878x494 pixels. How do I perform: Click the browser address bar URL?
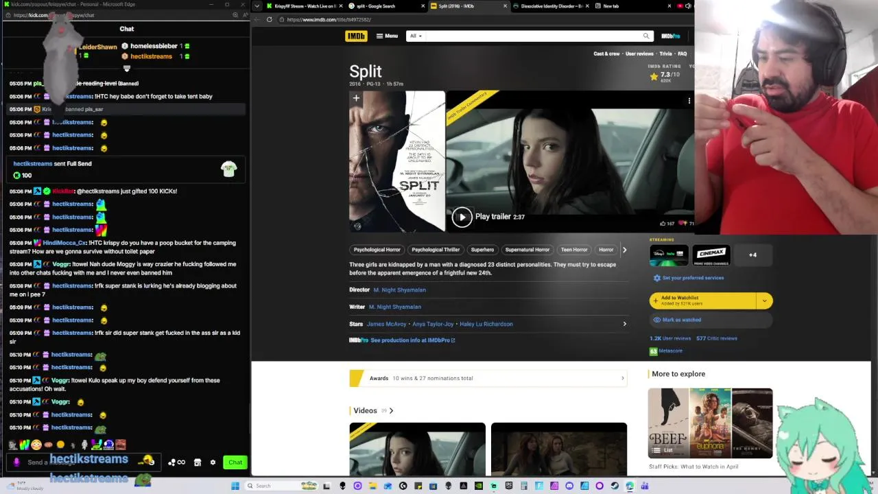click(329, 19)
